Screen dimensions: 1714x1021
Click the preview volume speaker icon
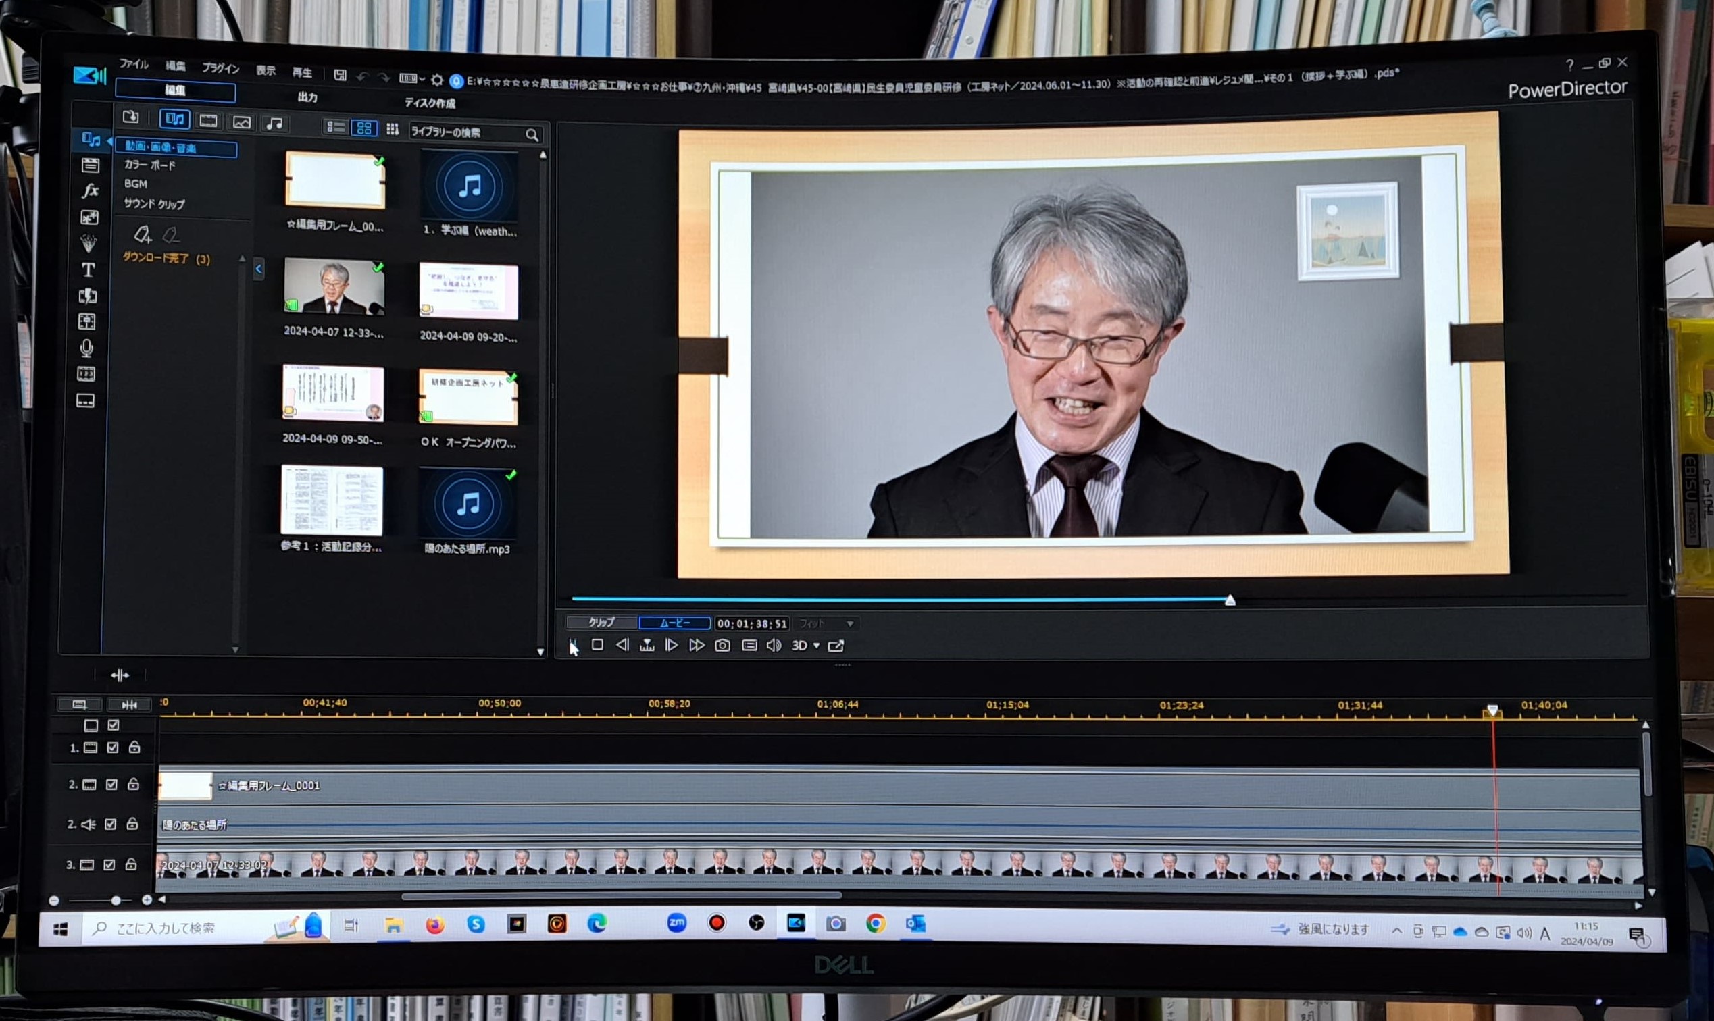(x=774, y=646)
